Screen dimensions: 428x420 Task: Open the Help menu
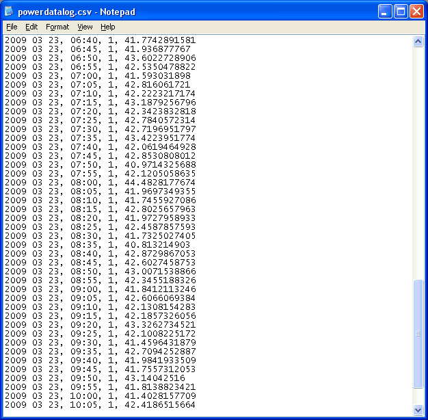click(108, 27)
